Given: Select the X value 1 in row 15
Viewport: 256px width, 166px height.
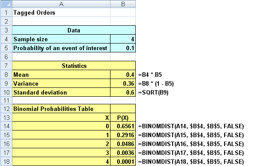Looking at the screenshot, I should click(x=61, y=135).
